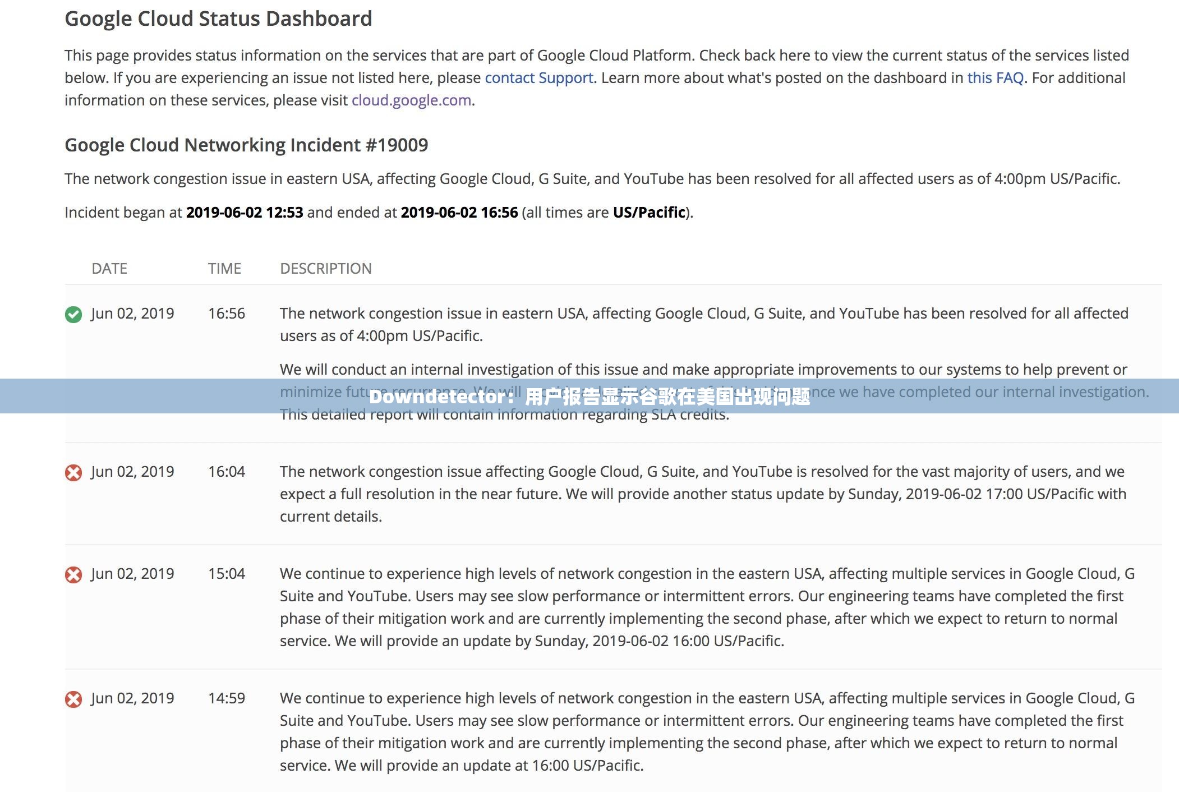
Task: Click the 14:59 time cell
Action: coord(227,698)
